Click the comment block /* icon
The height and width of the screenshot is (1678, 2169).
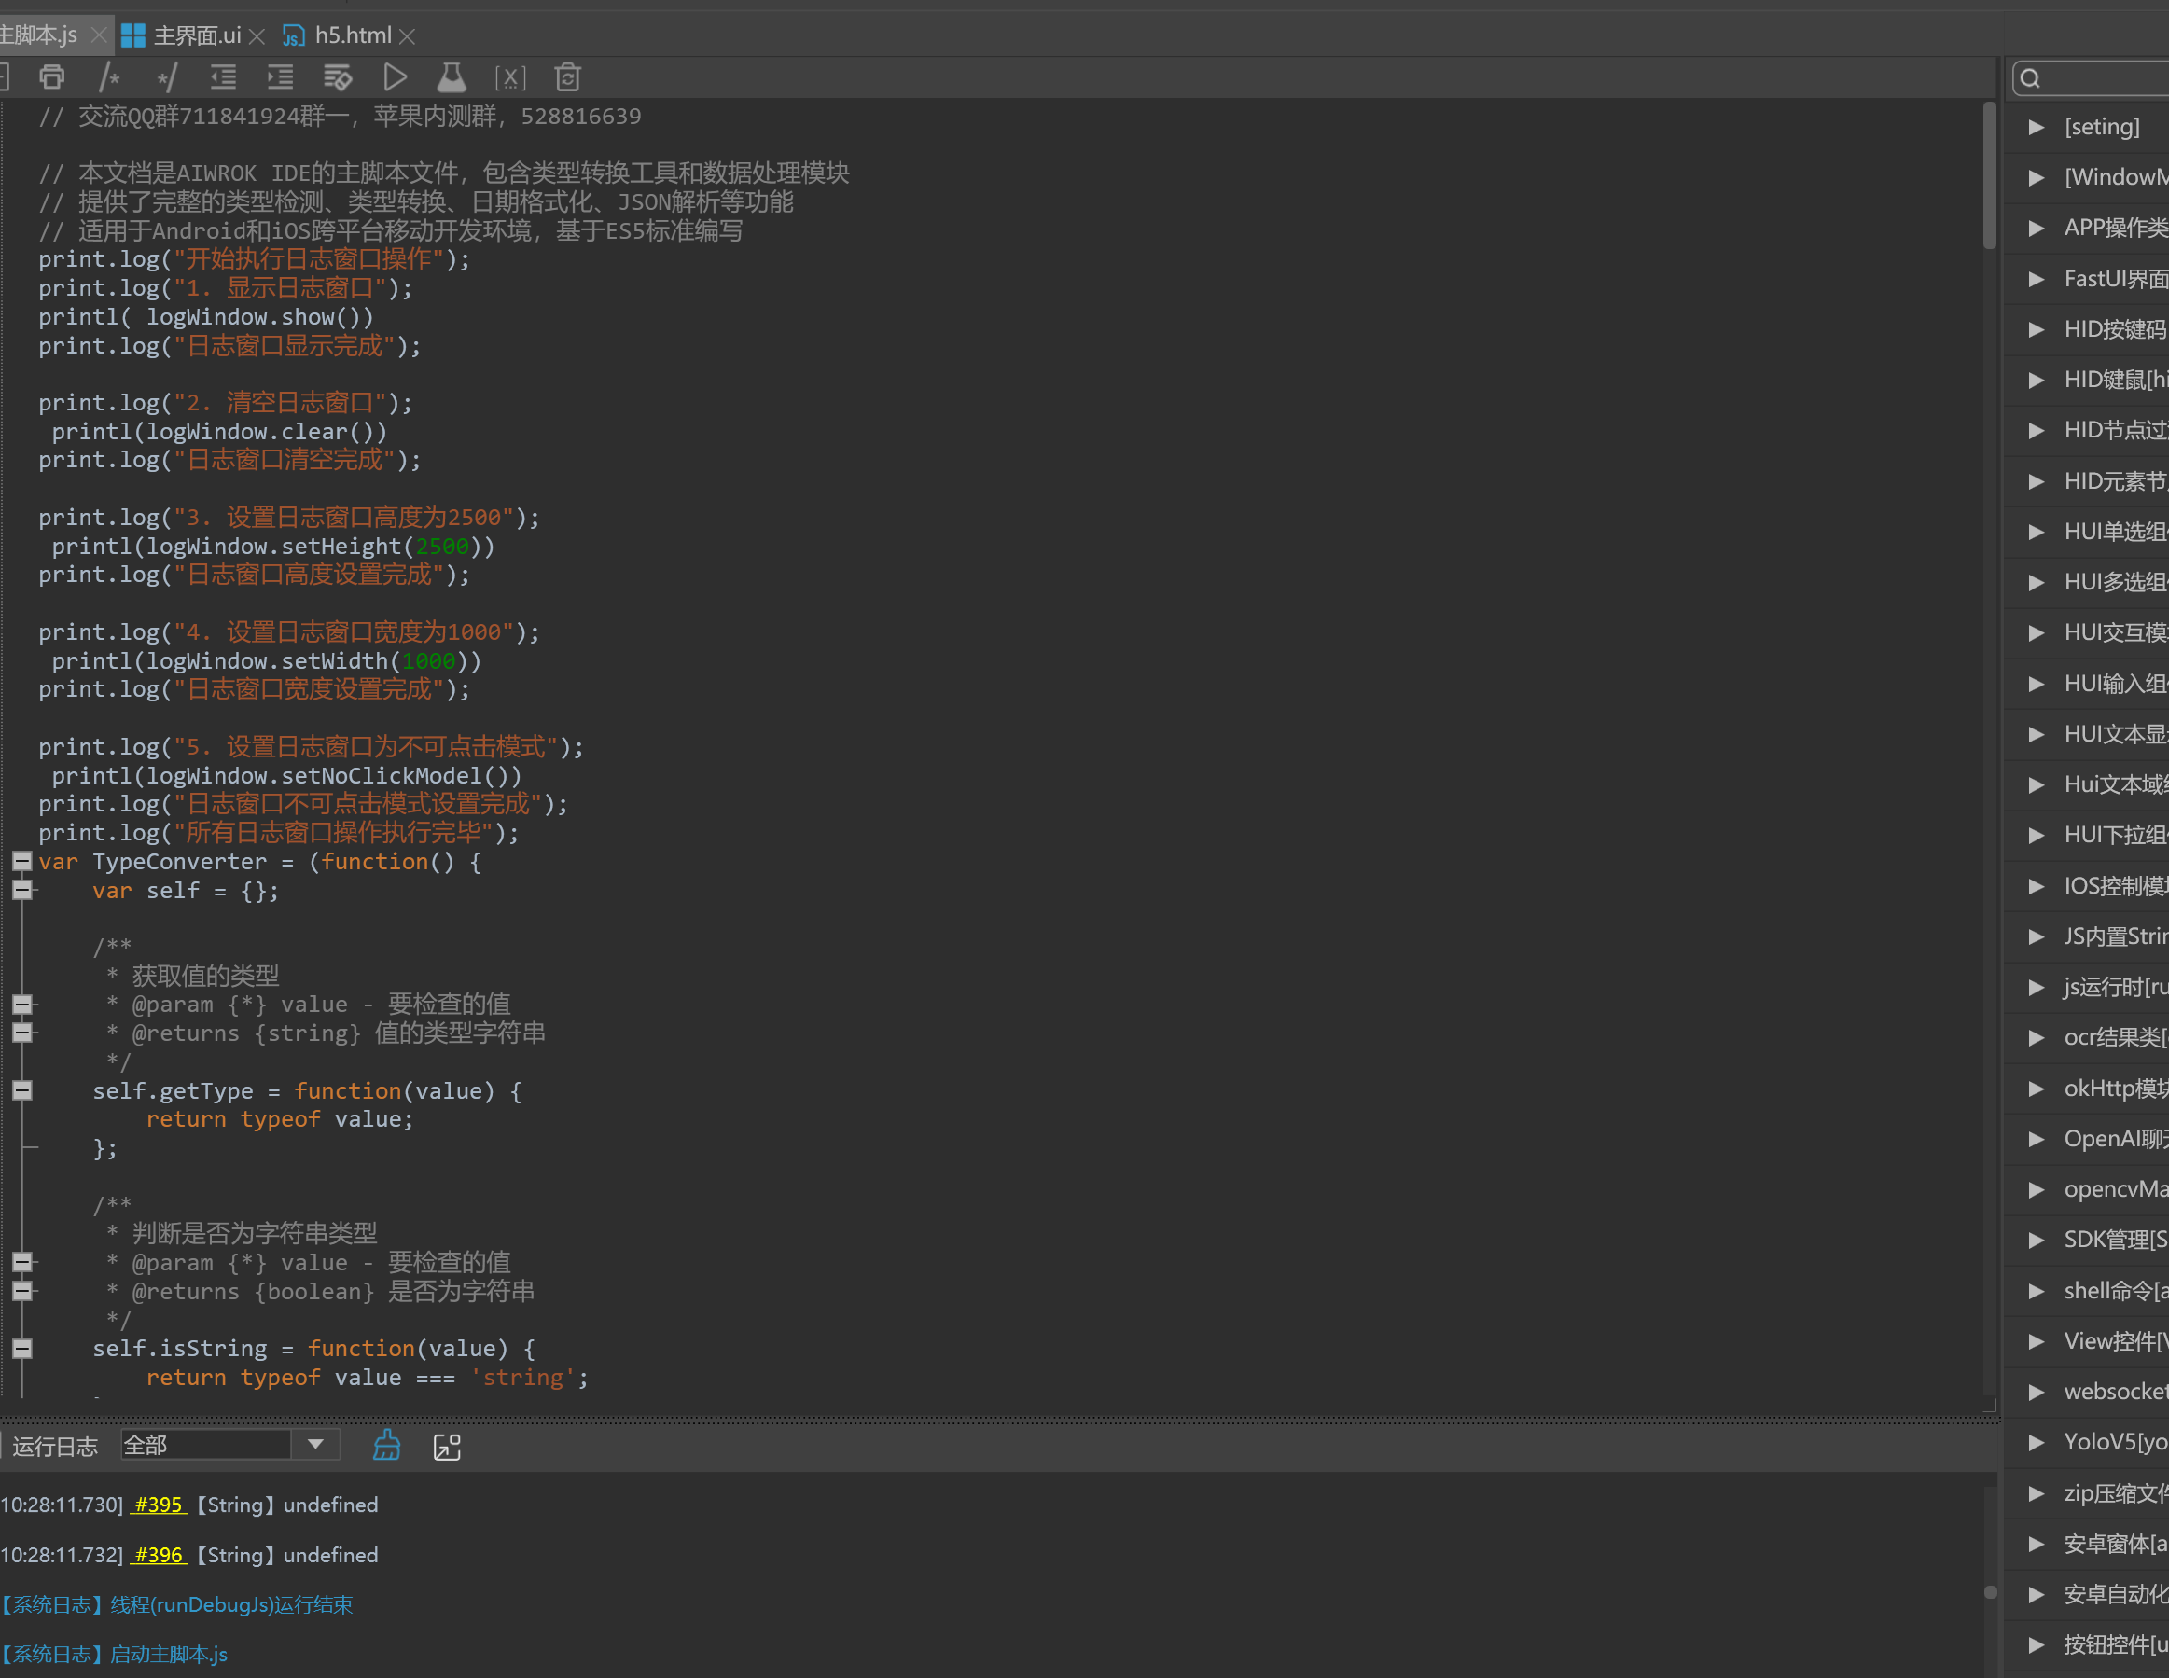(x=109, y=76)
